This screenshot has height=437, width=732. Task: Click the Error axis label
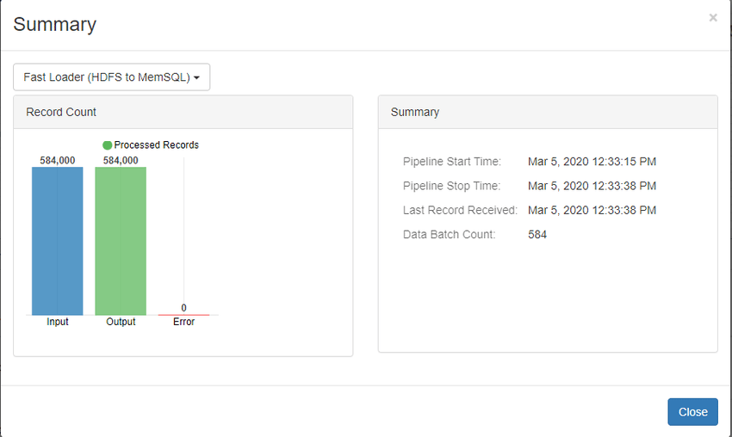[183, 323]
